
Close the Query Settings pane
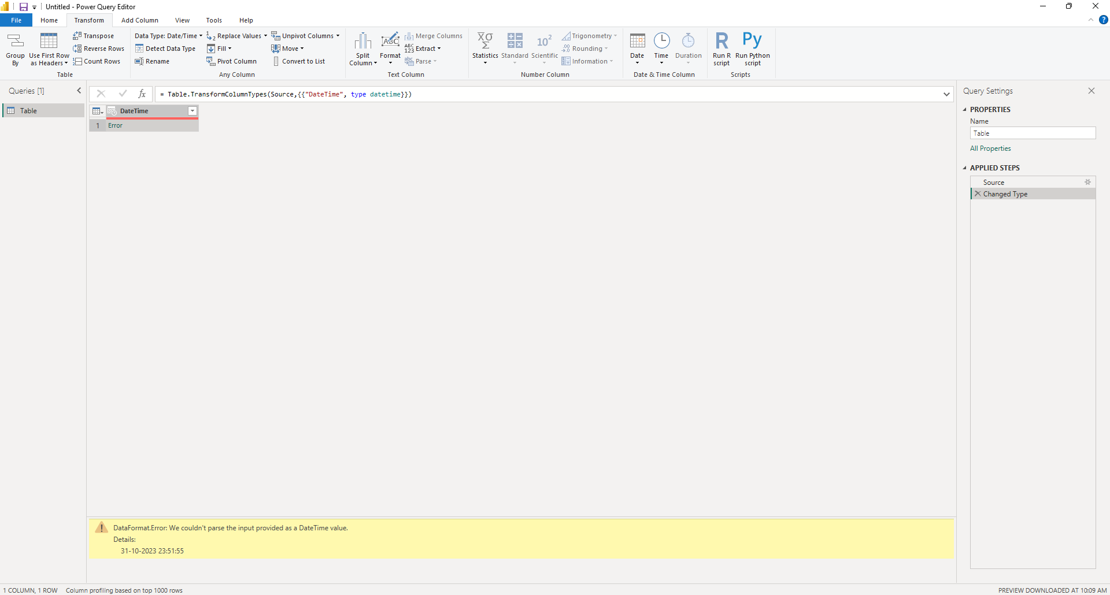[1091, 91]
